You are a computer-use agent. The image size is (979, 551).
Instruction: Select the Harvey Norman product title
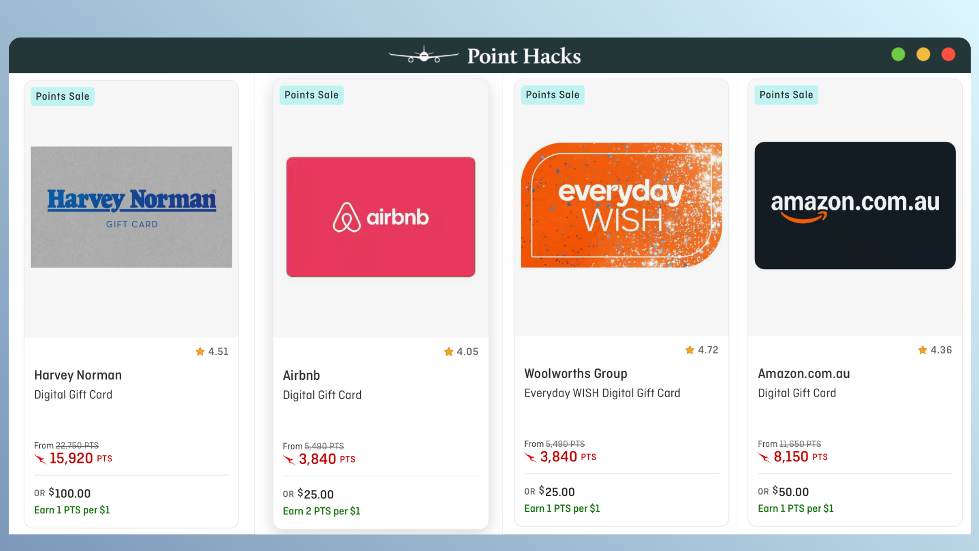click(x=78, y=375)
